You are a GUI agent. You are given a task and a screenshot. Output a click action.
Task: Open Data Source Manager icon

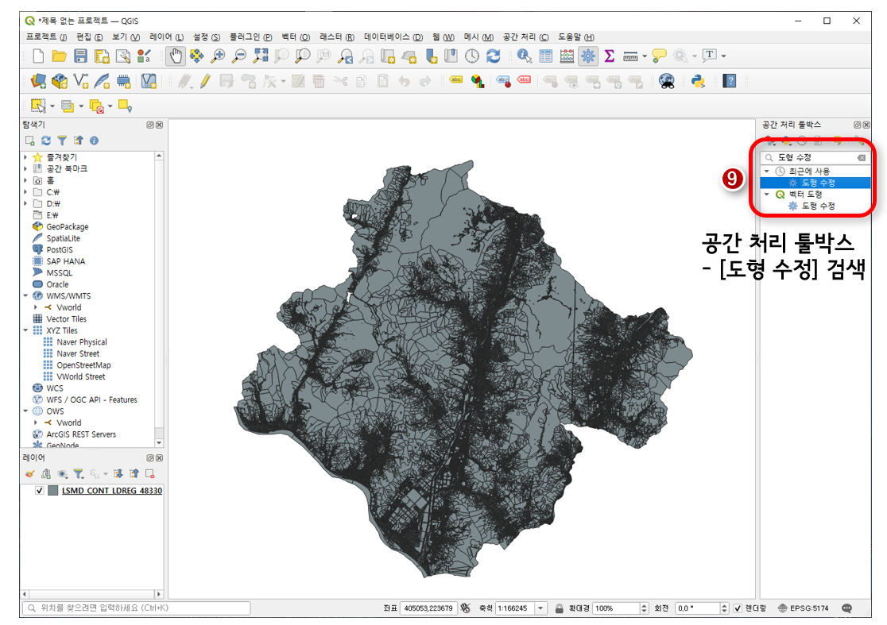[x=38, y=81]
